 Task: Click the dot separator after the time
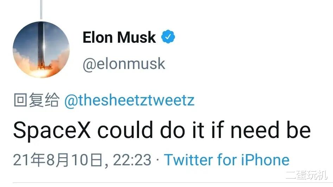pyautogui.click(x=157, y=160)
